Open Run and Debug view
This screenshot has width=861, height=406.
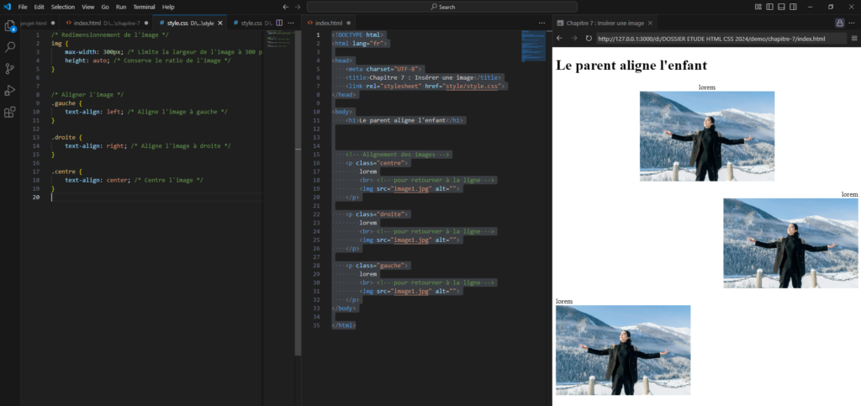(x=10, y=90)
